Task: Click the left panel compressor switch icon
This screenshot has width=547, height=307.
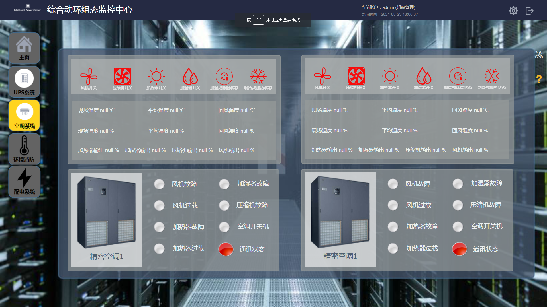Action: pyautogui.click(x=123, y=76)
